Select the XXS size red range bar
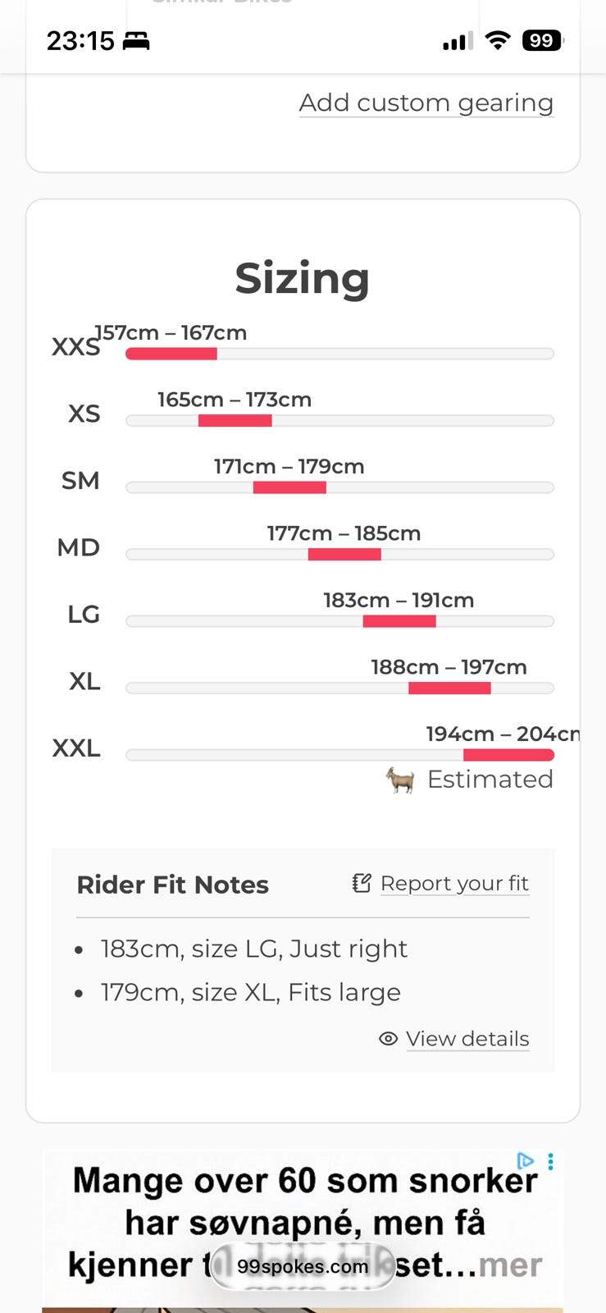The width and height of the screenshot is (606, 1313). [171, 354]
